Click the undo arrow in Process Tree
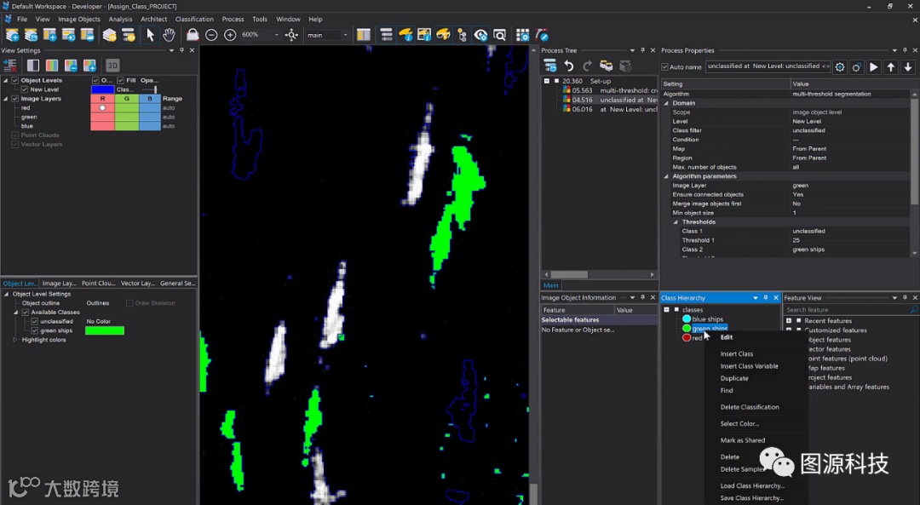Viewport: 920px width, 505px height. (568, 66)
